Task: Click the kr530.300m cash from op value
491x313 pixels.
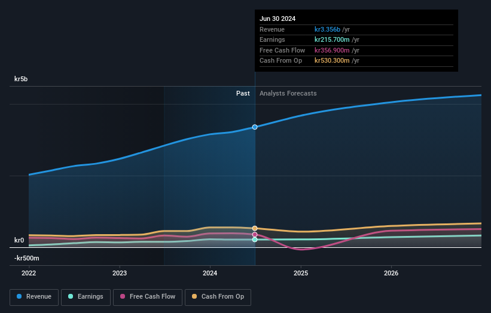Action: (x=332, y=61)
